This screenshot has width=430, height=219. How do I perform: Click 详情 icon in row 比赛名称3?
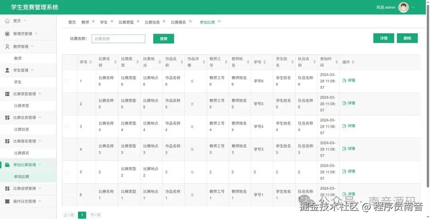tap(344, 149)
